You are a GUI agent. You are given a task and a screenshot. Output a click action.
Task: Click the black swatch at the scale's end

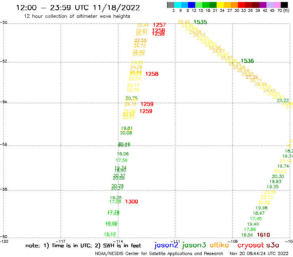284,5
